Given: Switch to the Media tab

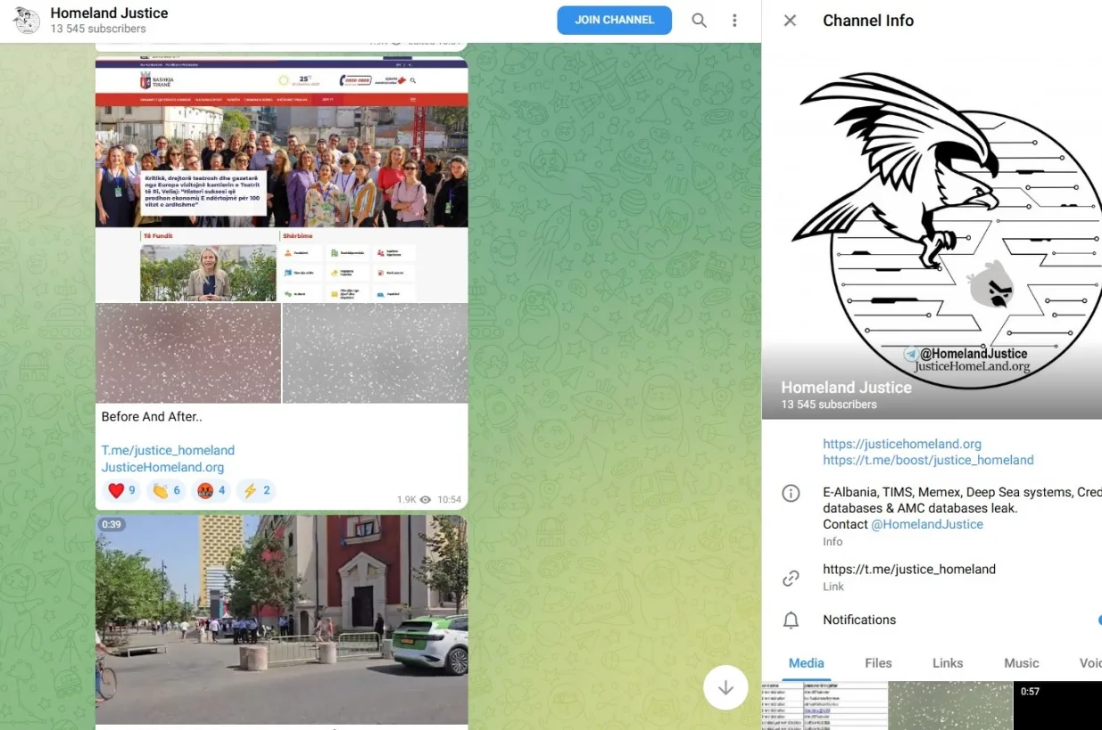Looking at the screenshot, I should point(807,663).
